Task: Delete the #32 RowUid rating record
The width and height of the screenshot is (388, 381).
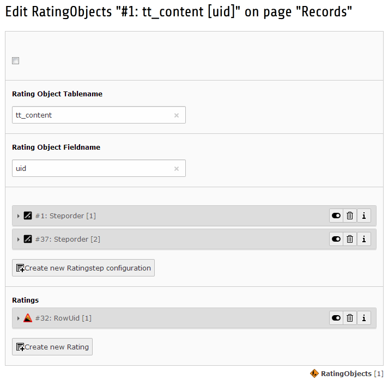Action: point(350,318)
